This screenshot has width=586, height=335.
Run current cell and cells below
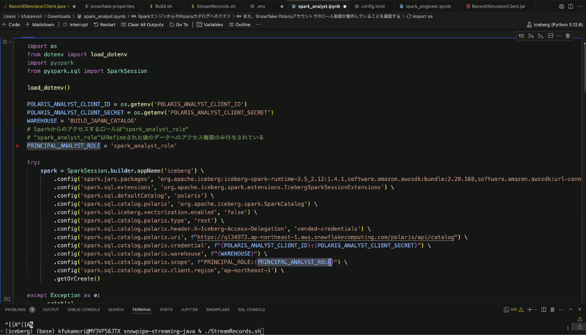coord(541,36)
